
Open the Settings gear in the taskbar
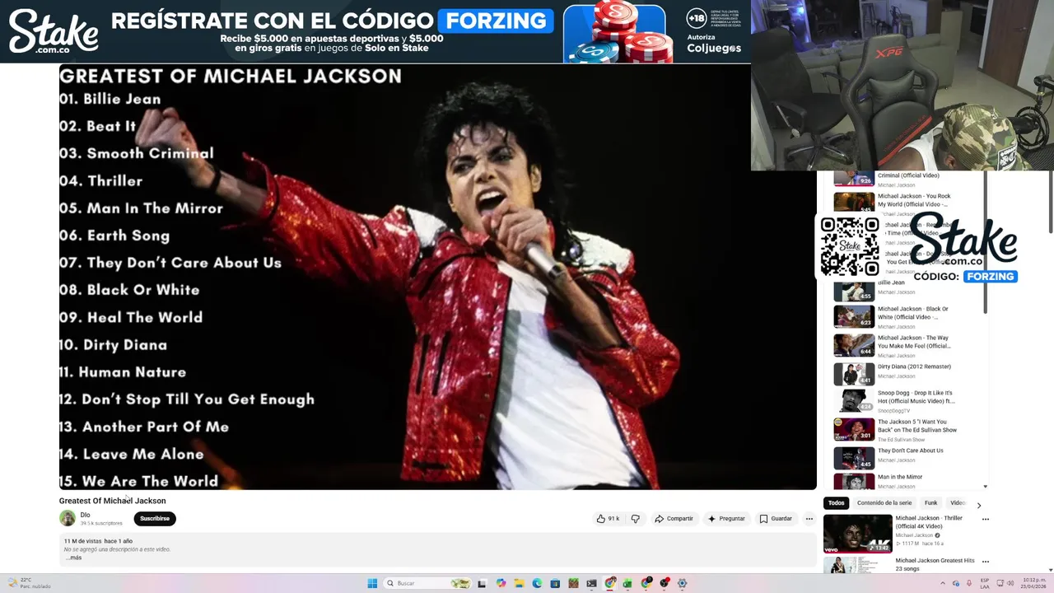tap(682, 583)
